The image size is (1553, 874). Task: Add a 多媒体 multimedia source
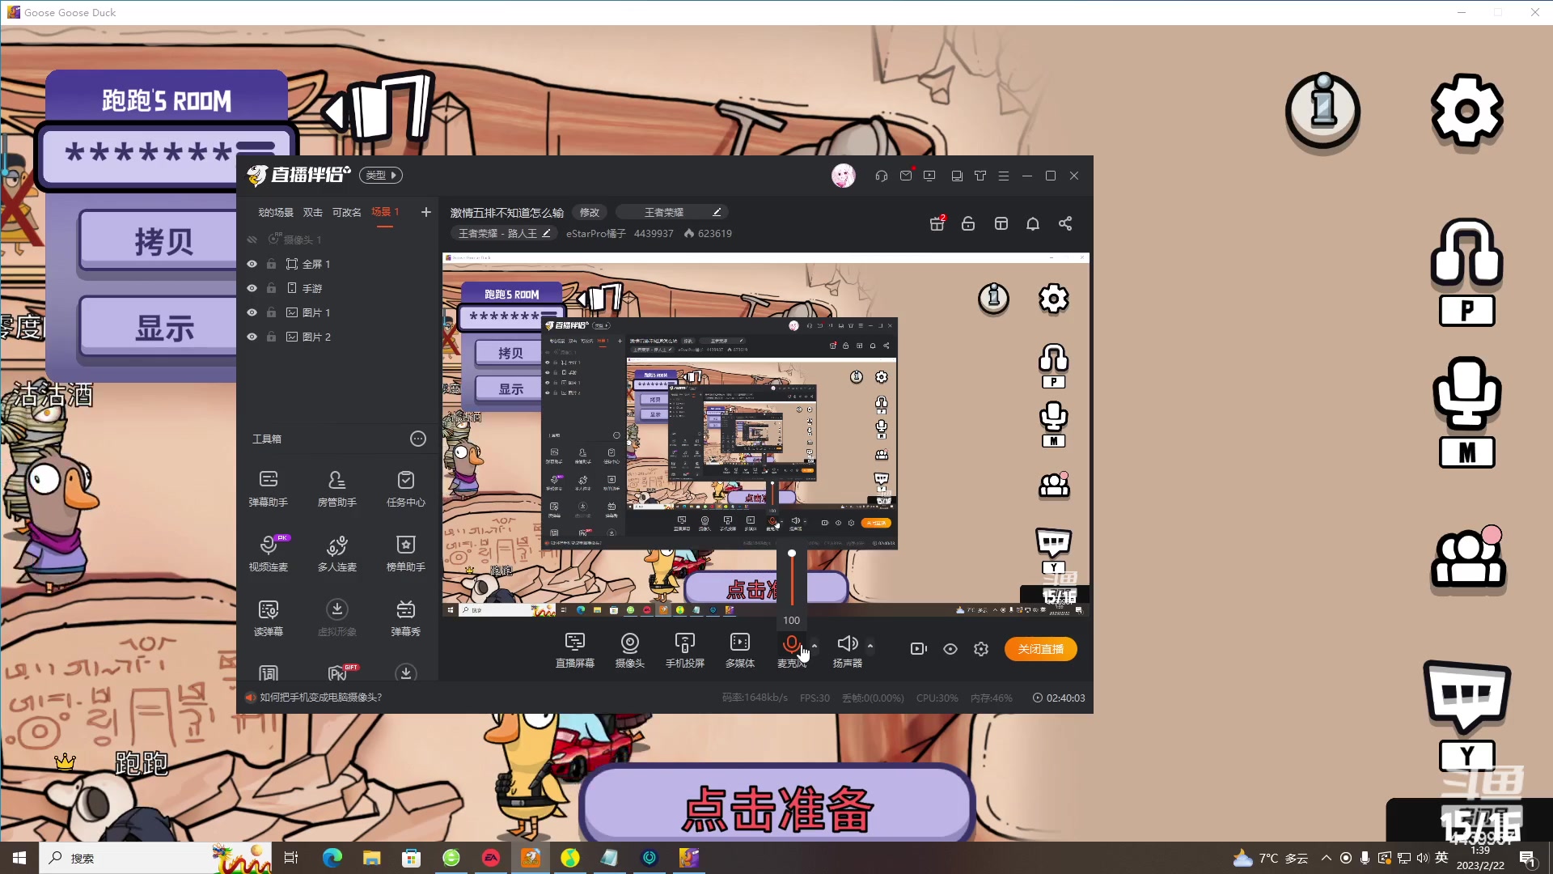[739, 651]
